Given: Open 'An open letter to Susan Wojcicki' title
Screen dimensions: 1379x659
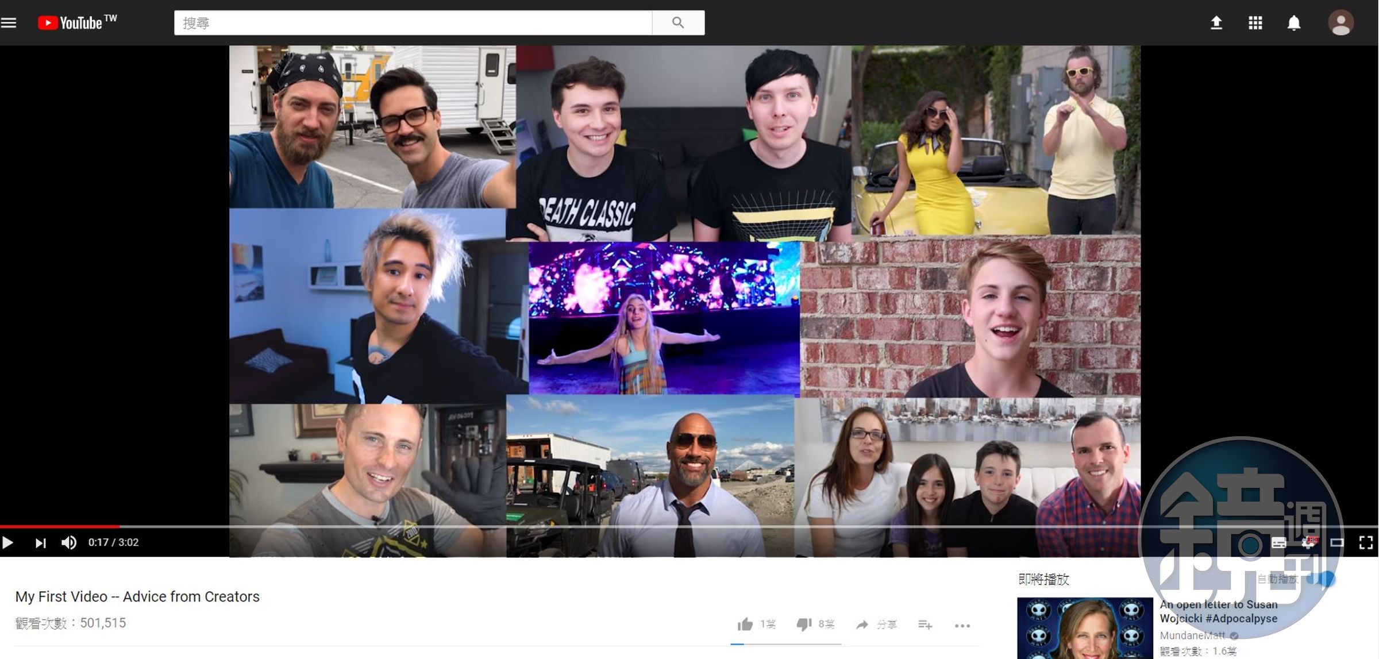Looking at the screenshot, I should 1219,611.
